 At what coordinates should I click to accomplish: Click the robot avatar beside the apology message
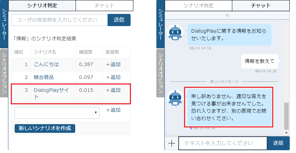pos(176,98)
